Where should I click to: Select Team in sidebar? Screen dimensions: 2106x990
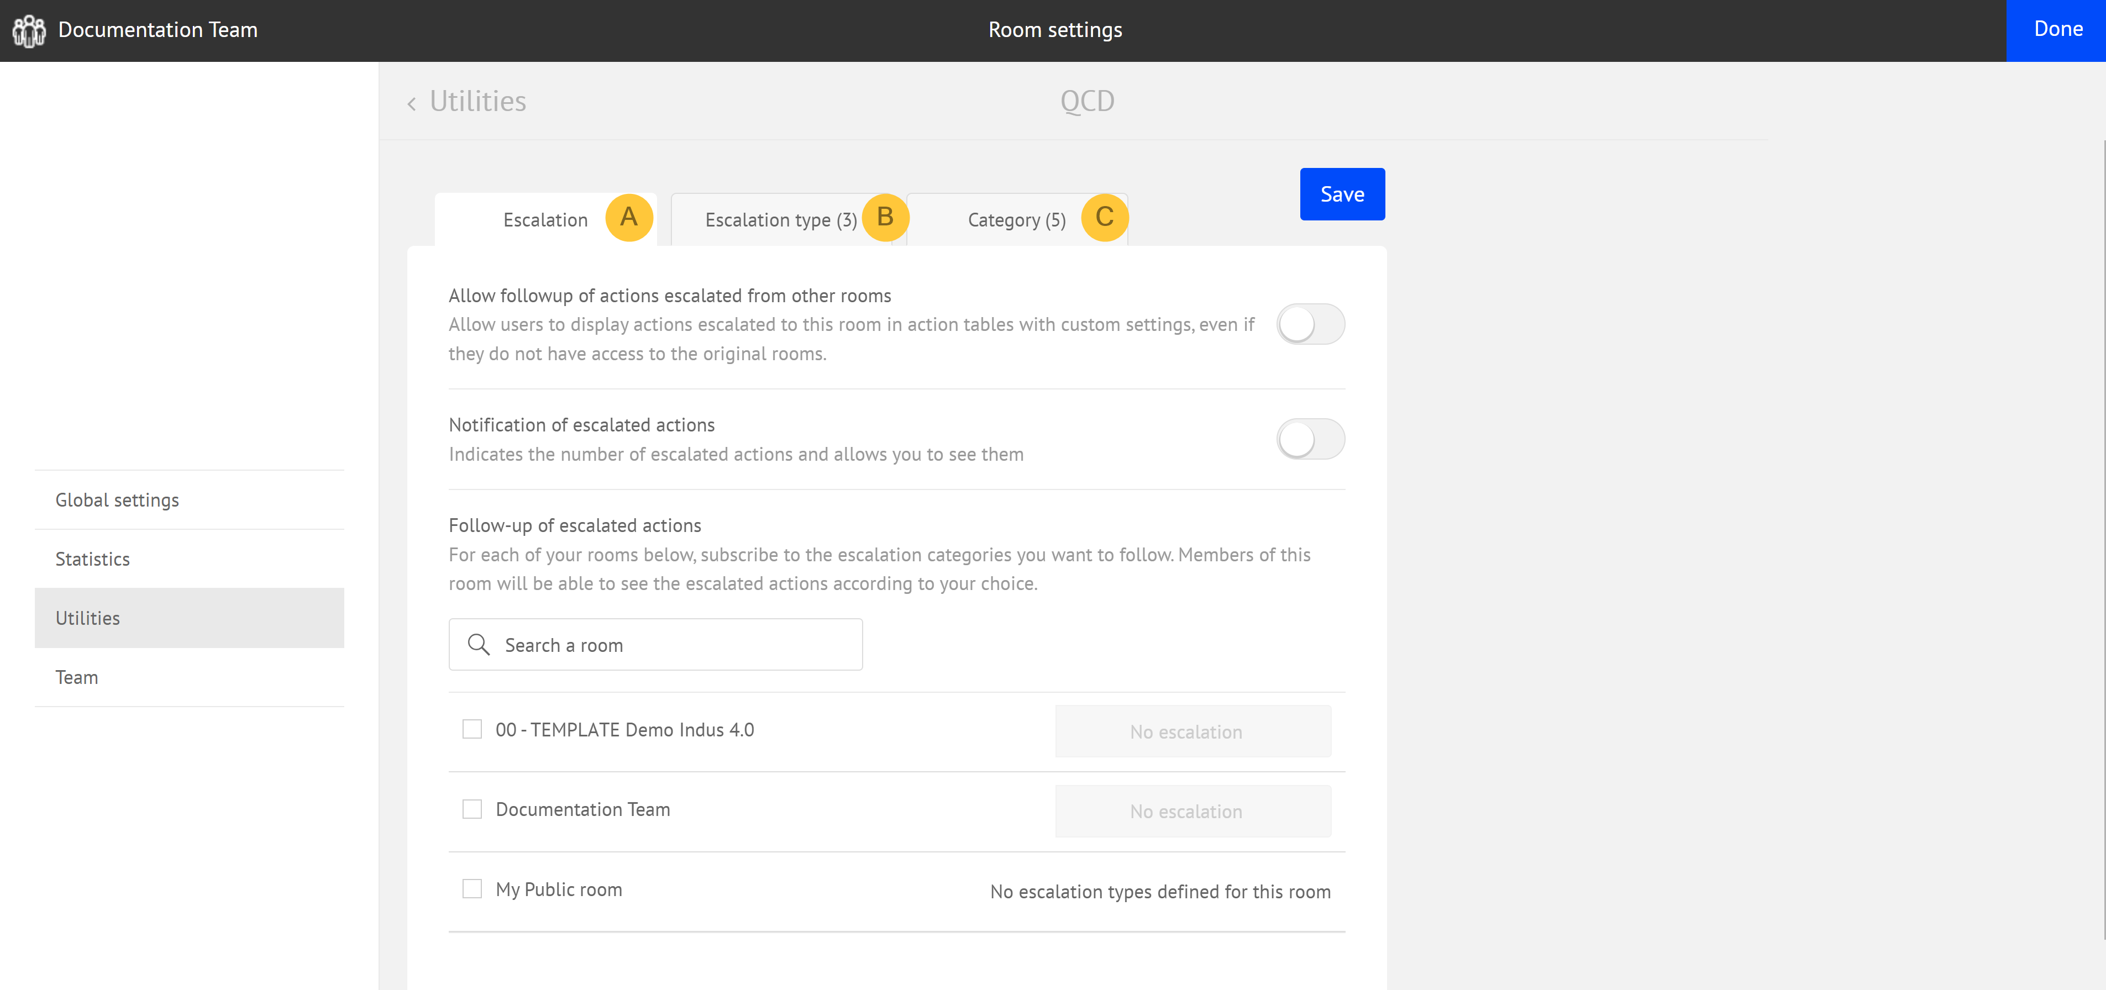point(189,678)
